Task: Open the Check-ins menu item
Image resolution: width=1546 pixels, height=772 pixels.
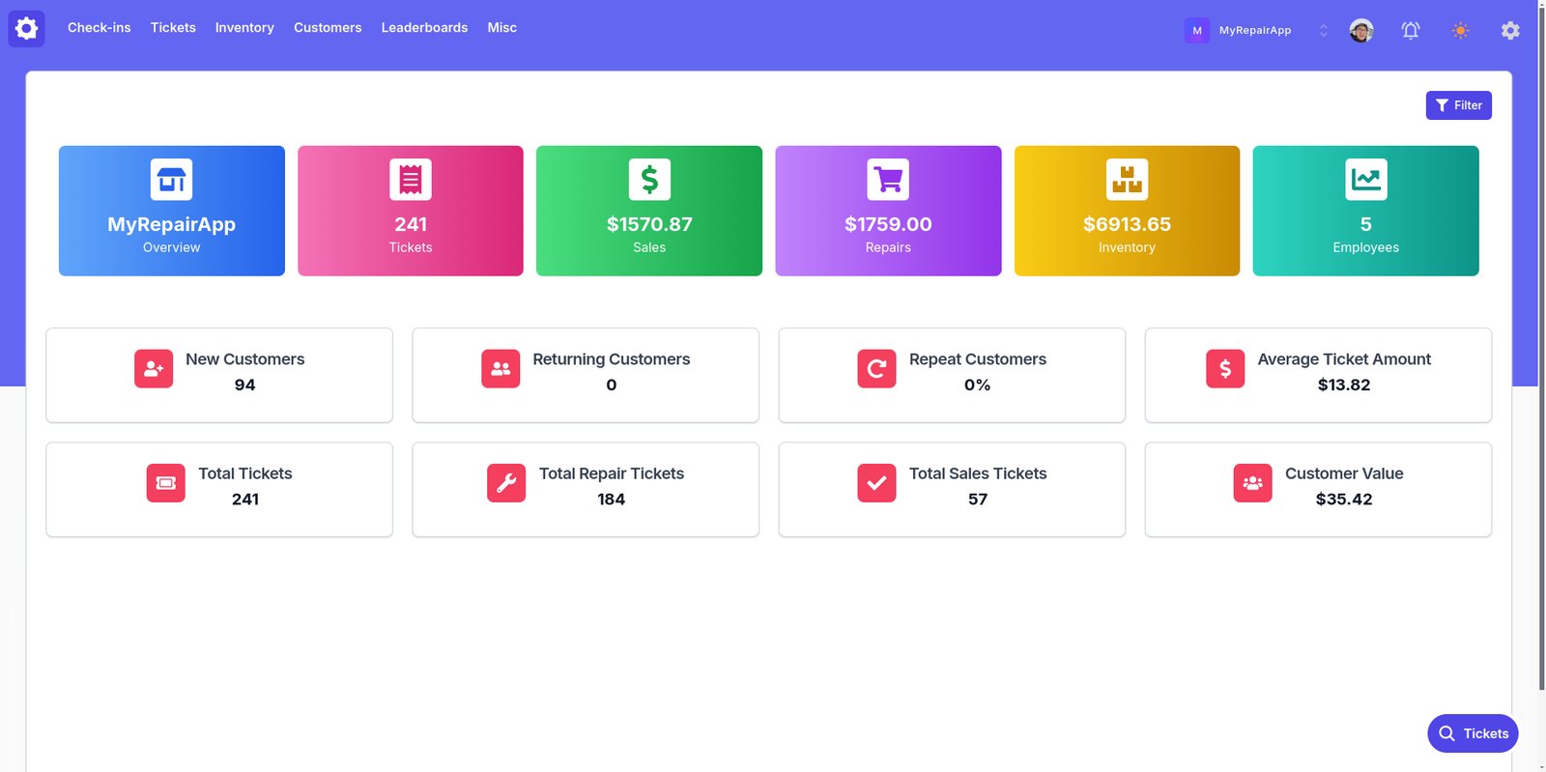Action: (x=99, y=28)
